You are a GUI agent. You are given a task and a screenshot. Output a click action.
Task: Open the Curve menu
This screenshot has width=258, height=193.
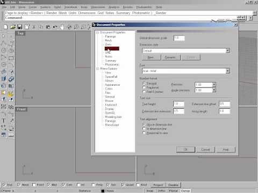[33, 7]
